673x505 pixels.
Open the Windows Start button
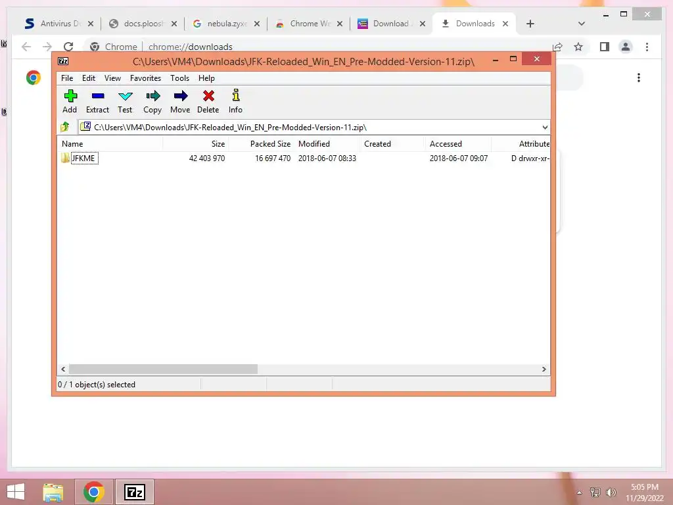pyautogui.click(x=16, y=492)
